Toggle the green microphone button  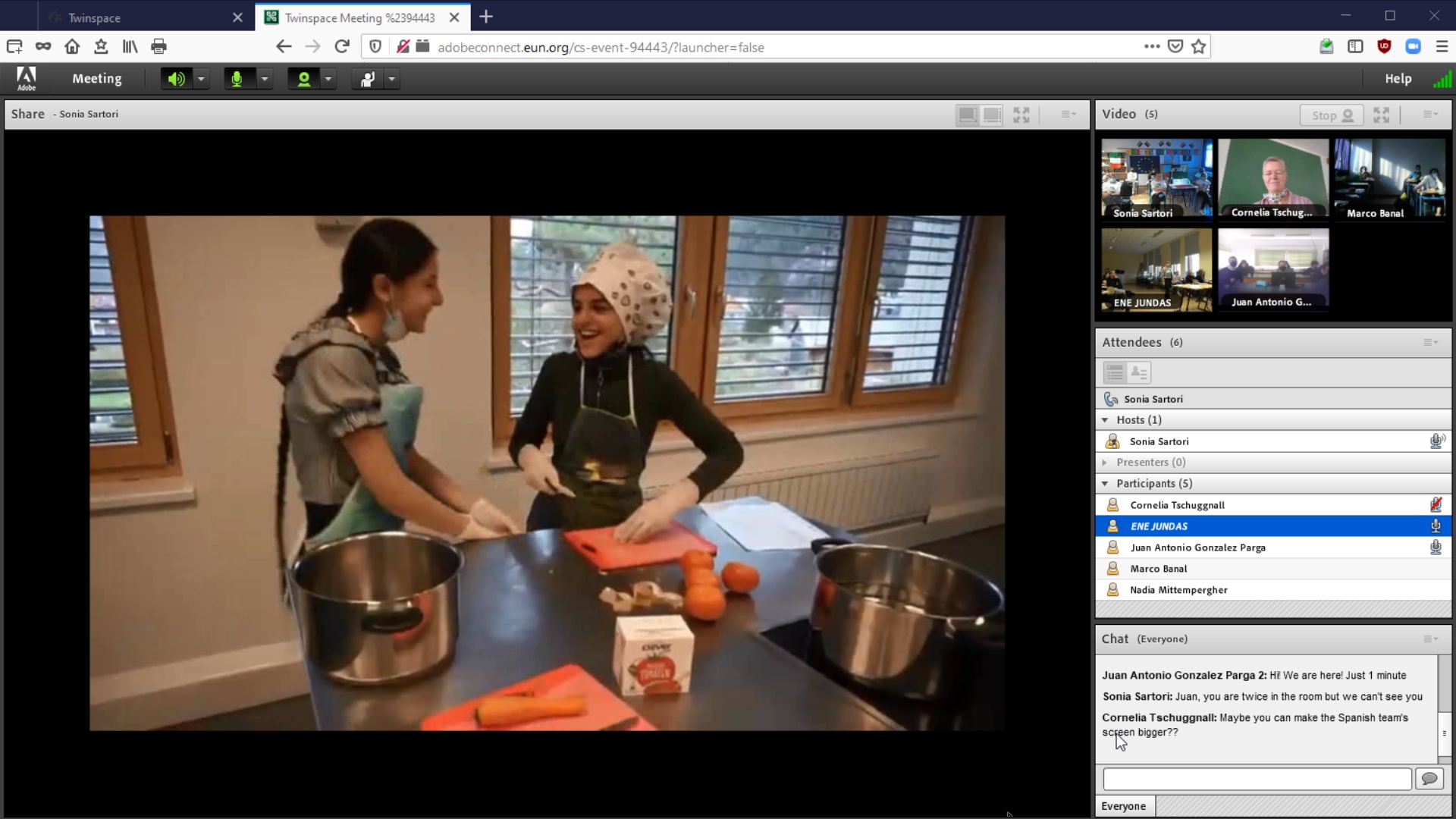[x=237, y=79]
